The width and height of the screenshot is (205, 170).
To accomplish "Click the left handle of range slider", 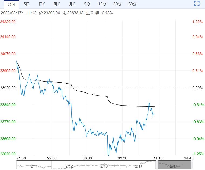I will click(x=158, y=164).
